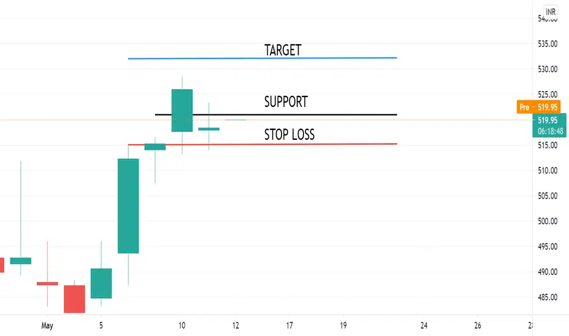Image resolution: width=569 pixels, height=336 pixels.
Task: Click the orange Pre 519.95 price tag
Action: (538, 107)
